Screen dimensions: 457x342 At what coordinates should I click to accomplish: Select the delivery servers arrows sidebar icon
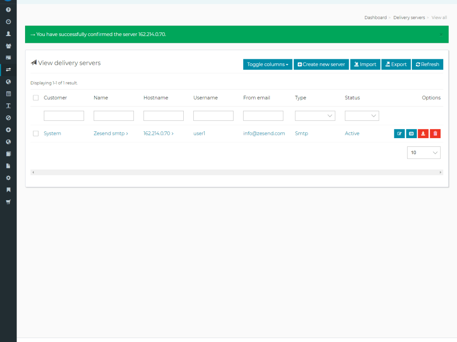point(8,69)
